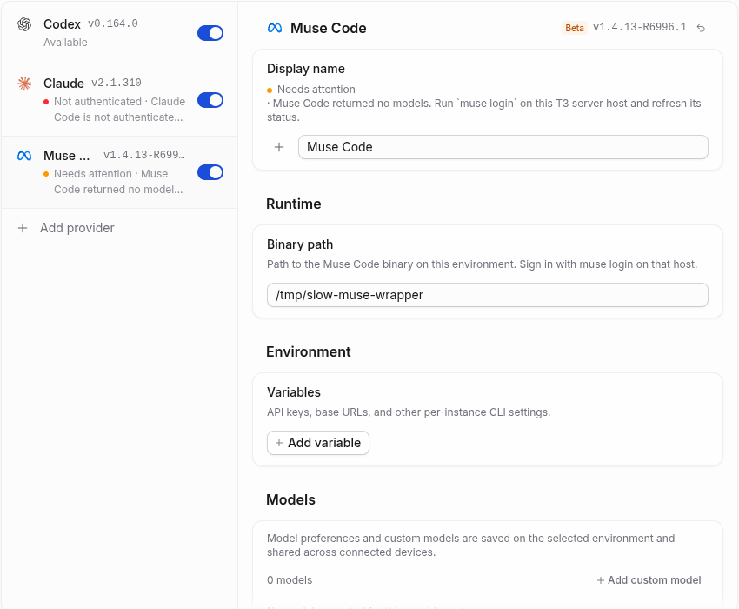Click the orange status dot under Display name
The image size is (739, 609).
tap(270, 90)
